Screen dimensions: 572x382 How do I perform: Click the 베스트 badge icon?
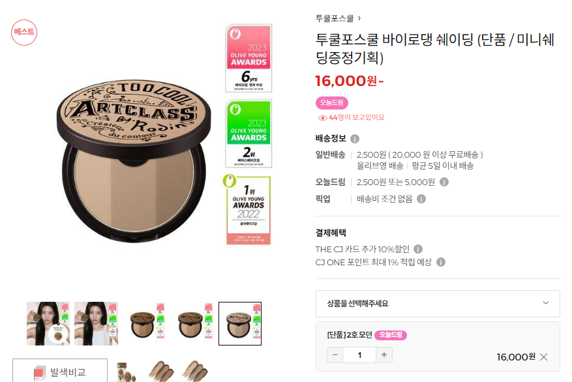[x=24, y=33]
